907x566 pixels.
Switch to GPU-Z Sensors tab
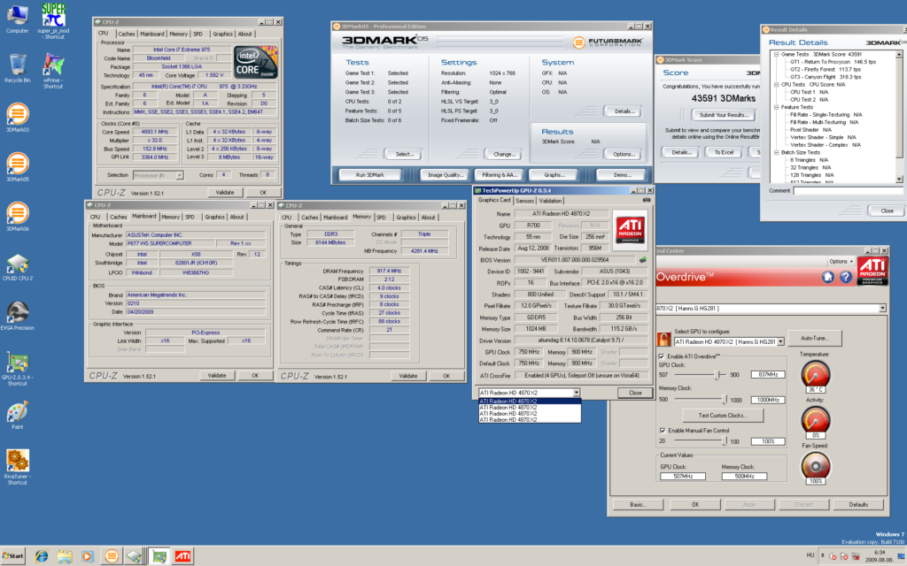(524, 201)
